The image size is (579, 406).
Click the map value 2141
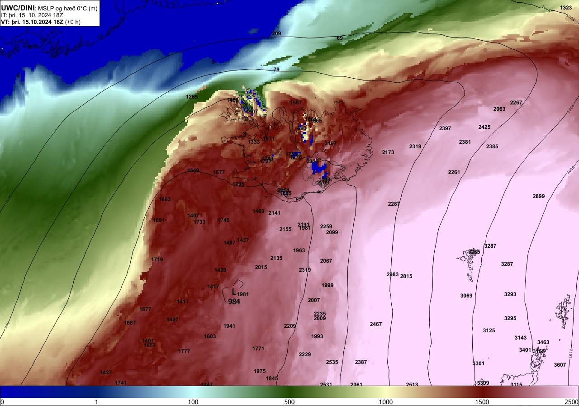pos(275,213)
